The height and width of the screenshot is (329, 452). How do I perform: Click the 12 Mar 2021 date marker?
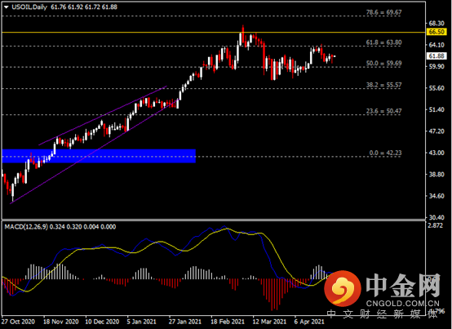click(x=269, y=322)
